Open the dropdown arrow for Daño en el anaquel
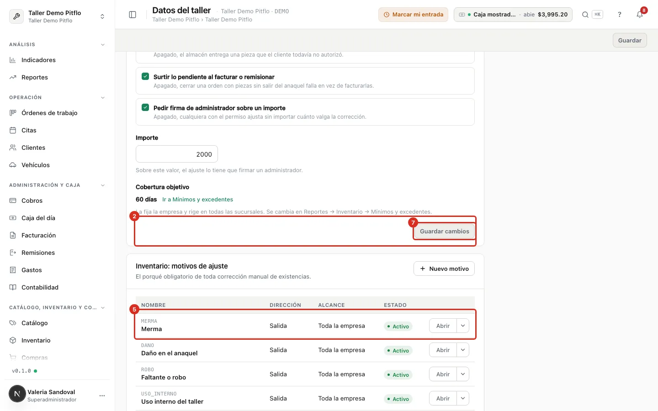Screen dimensions: 658x411 pos(463,350)
